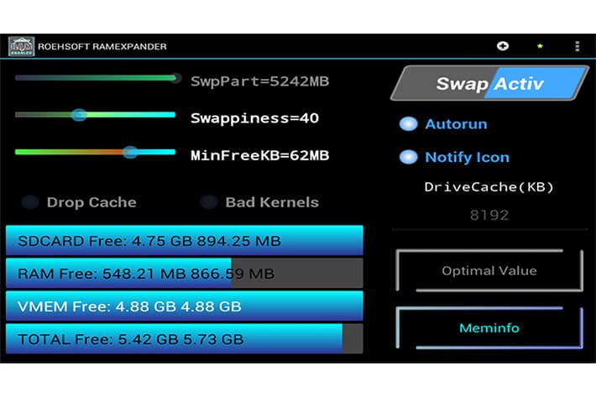Open Meminfo button

click(x=489, y=328)
